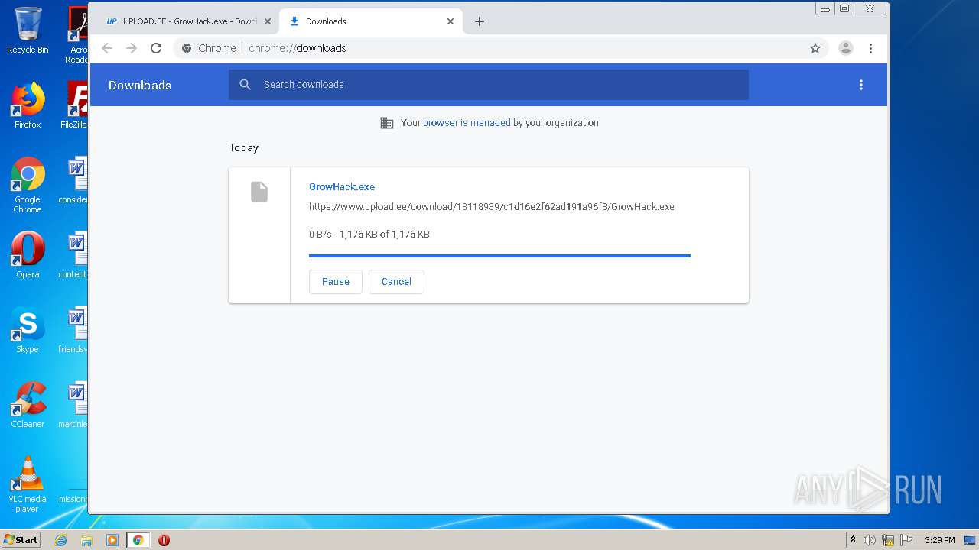Go forward in Chrome navigation

(132, 48)
